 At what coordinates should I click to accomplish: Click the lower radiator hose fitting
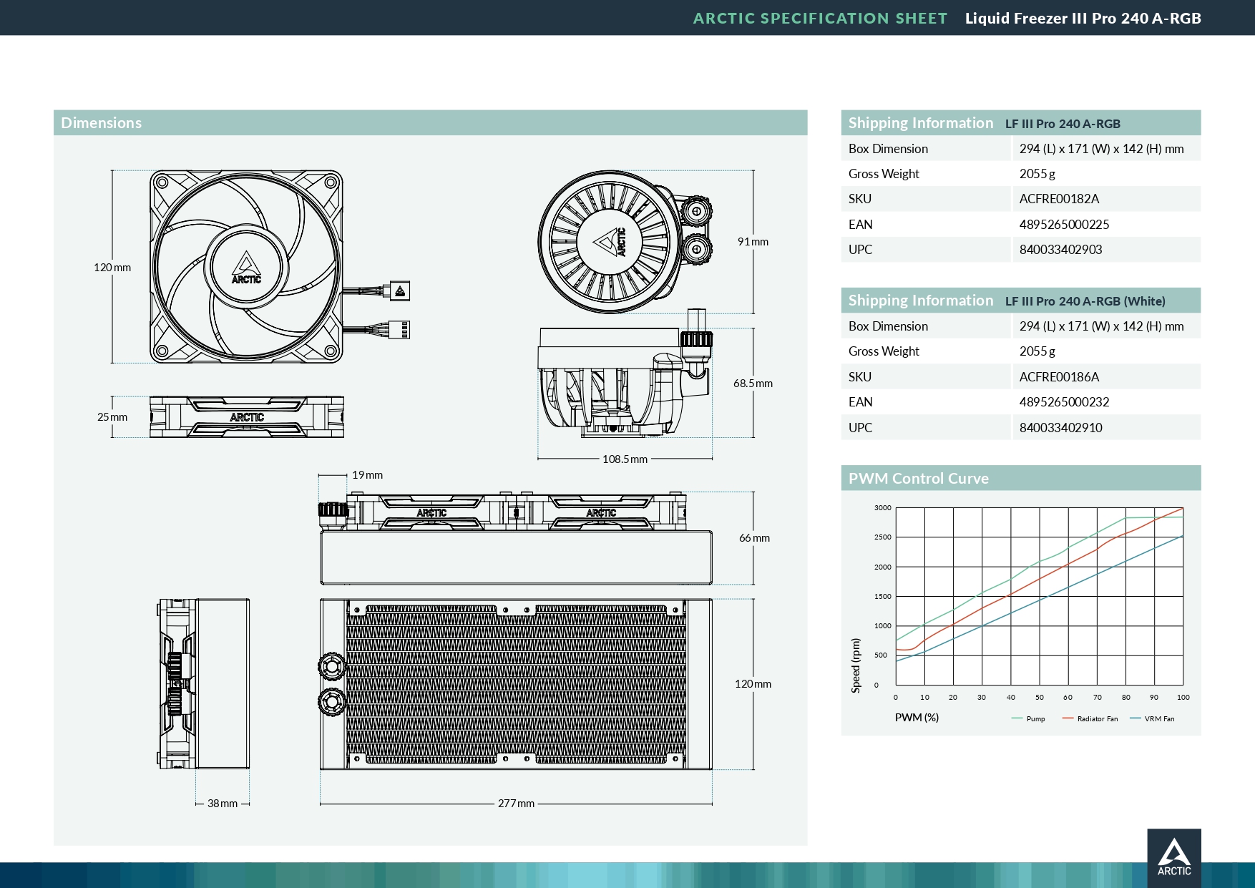(332, 702)
